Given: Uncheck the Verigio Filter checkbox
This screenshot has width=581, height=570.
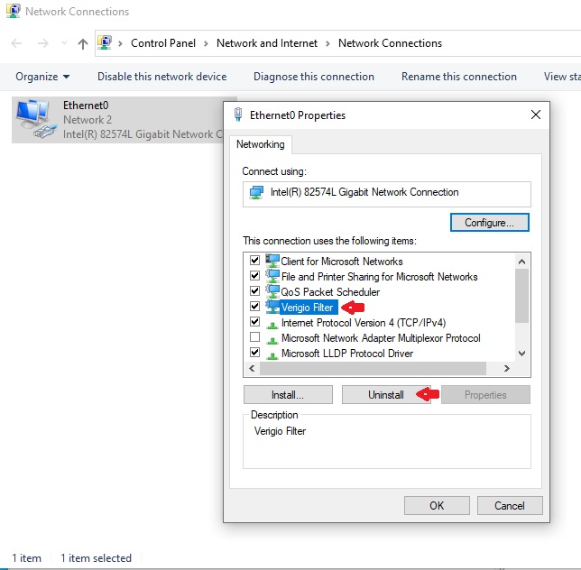Looking at the screenshot, I should click(254, 308).
